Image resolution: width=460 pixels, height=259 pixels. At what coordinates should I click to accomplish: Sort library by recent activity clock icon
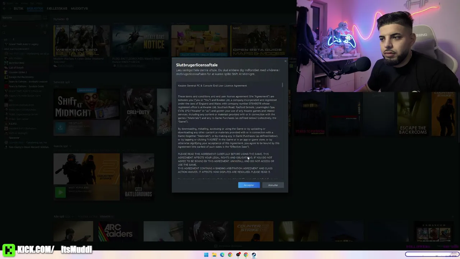tap(42, 26)
